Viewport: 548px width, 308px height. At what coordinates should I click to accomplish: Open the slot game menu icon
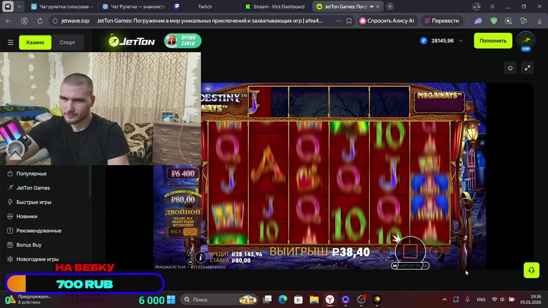(x=190, y=253)
